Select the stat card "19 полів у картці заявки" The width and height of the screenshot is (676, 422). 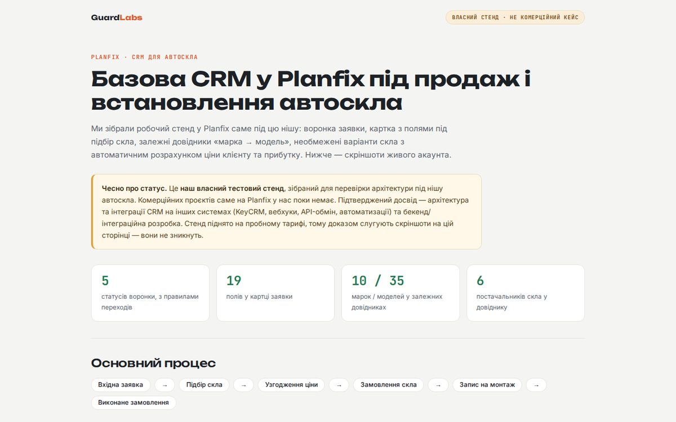[x=275, y=293]
